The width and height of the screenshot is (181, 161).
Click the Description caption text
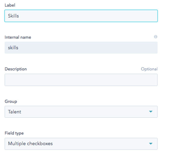tap(16, 69)
